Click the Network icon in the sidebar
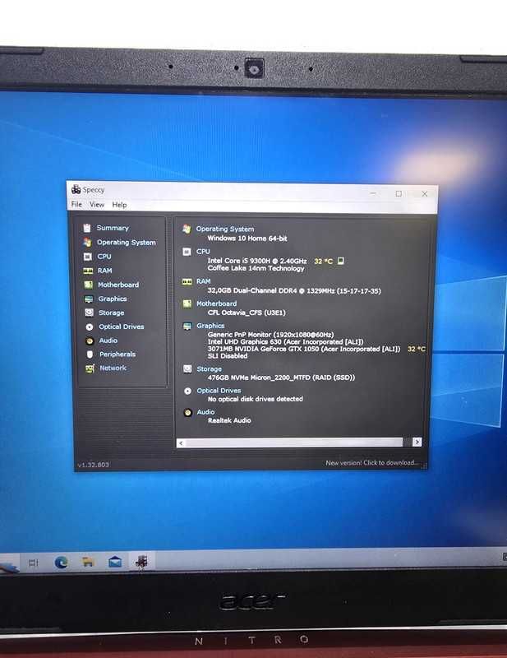Viewport: 507px width, 658px height. tap(90, 368)
